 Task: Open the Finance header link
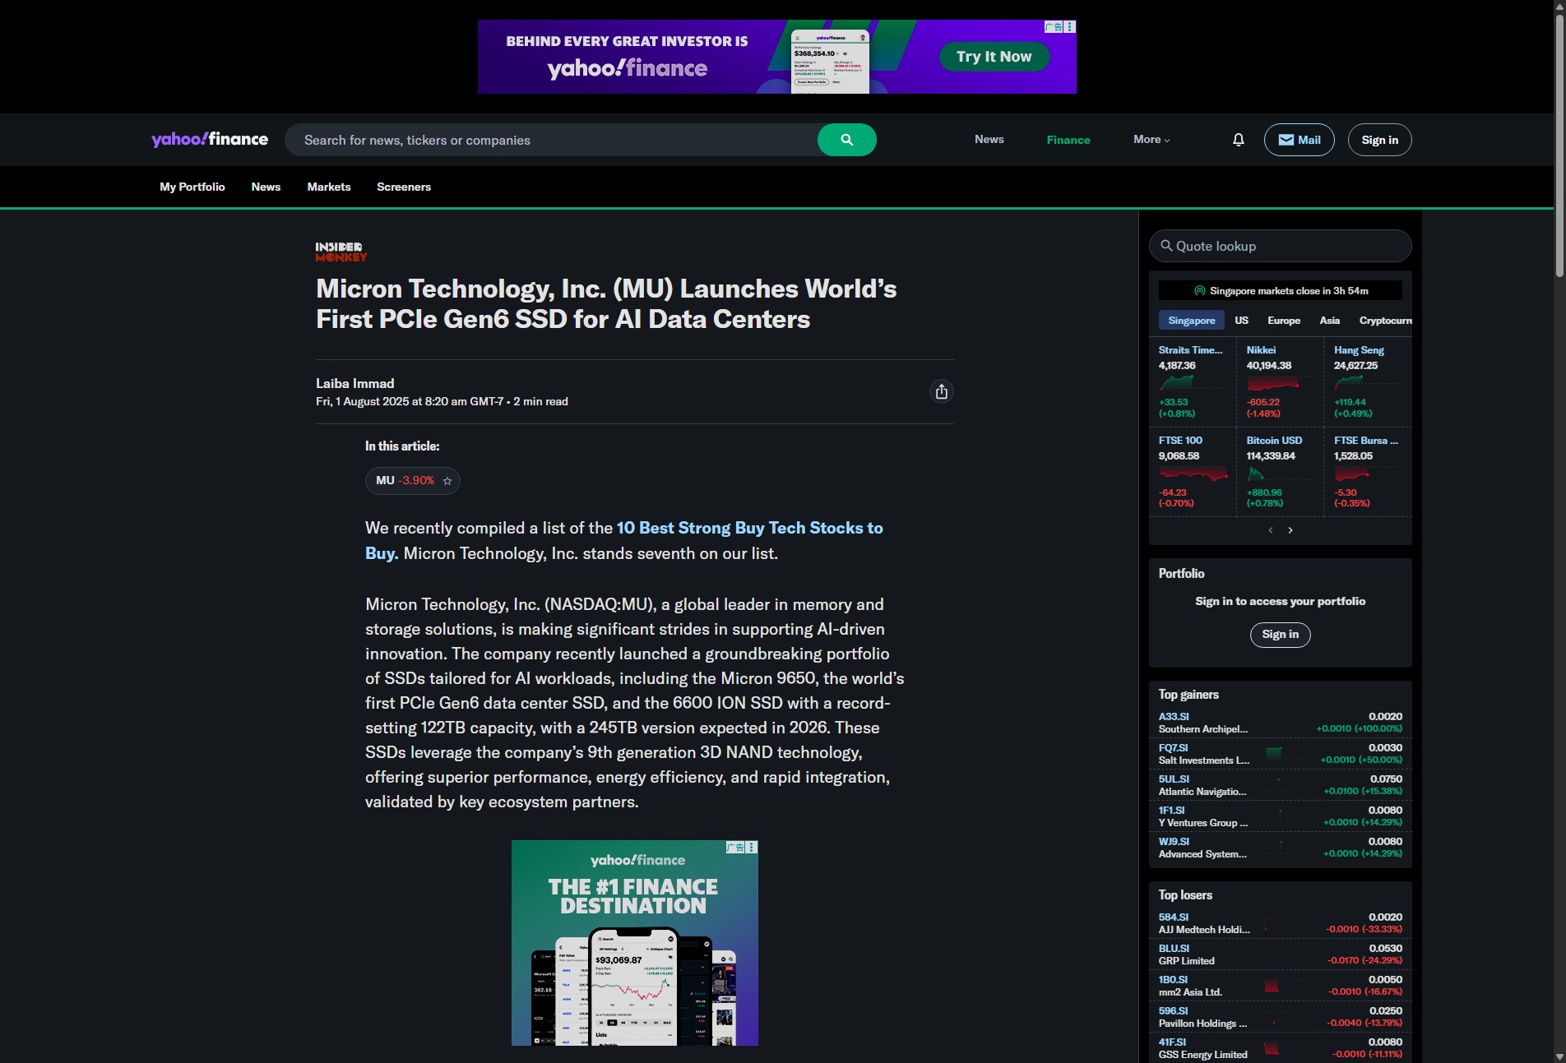click(x=1068, y=140)
